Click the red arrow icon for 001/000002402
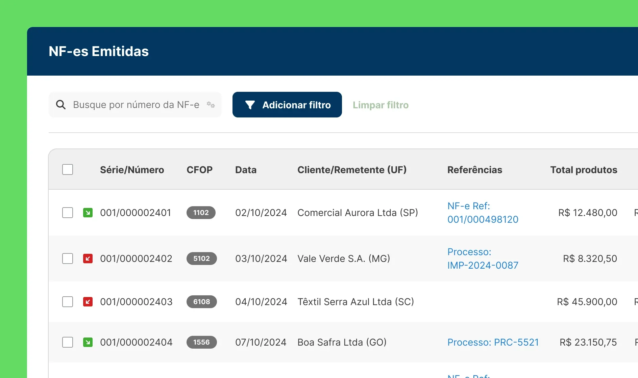 [x=88, y=259]
